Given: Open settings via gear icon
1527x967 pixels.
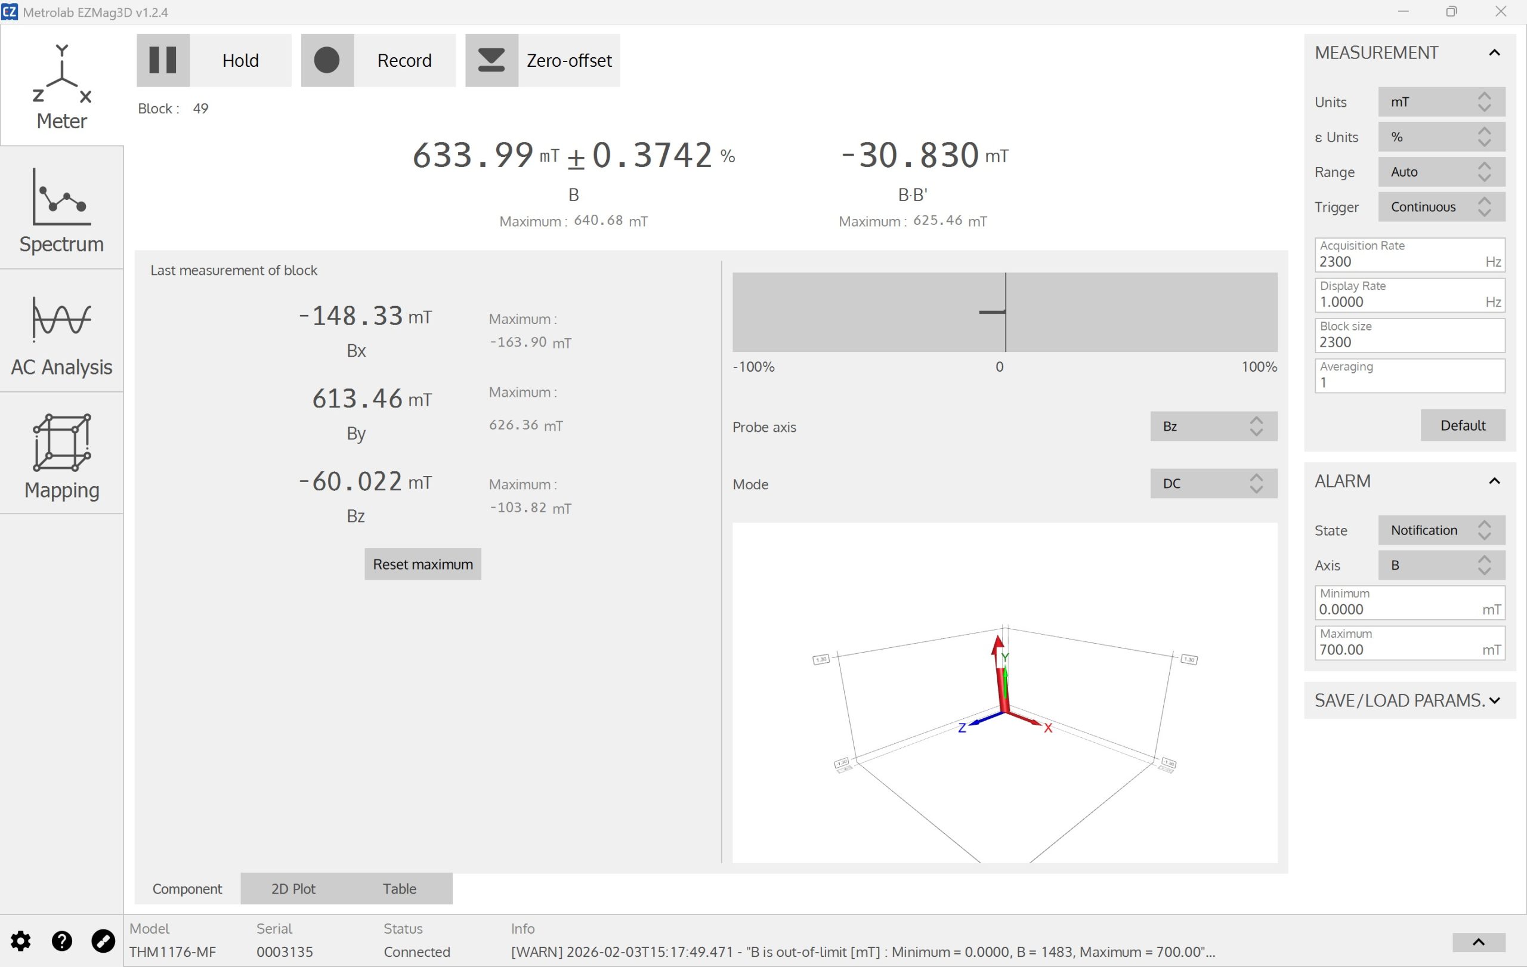Looking at the screenshot, I should pyautogui.click(x=21, y=941).
